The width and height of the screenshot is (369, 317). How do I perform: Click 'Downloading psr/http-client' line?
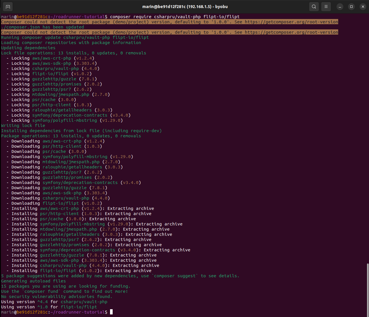(54, 146)
